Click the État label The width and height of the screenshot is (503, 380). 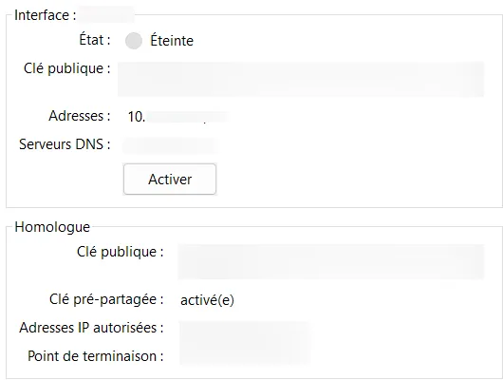click(95, 40)
